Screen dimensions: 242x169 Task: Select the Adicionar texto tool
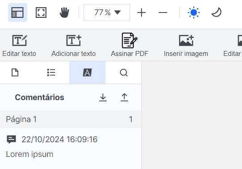click(x=74, y=46)
